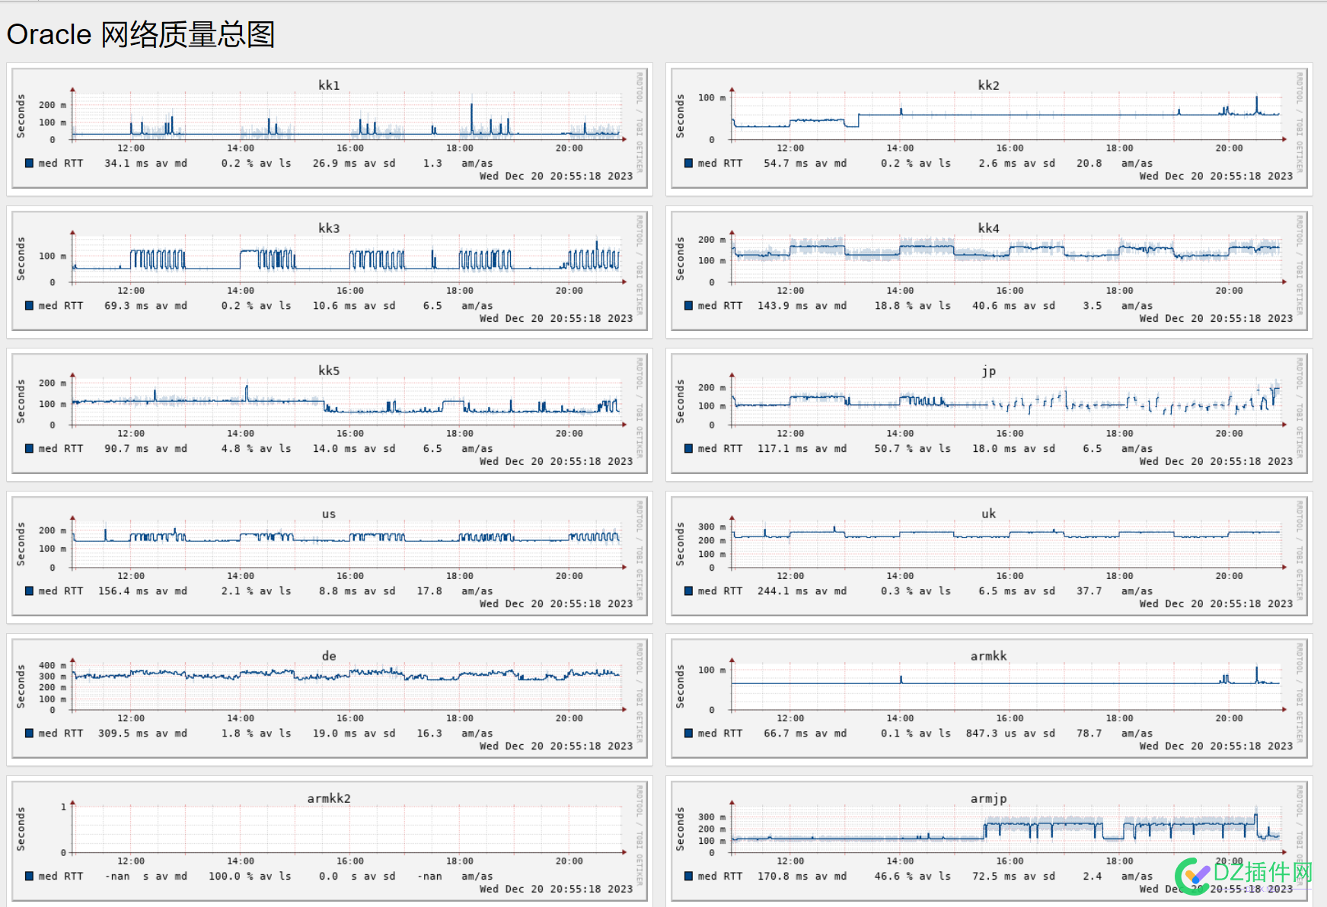Open the us latency graph
Screen dimensions: 1327x907
point(330,557)
